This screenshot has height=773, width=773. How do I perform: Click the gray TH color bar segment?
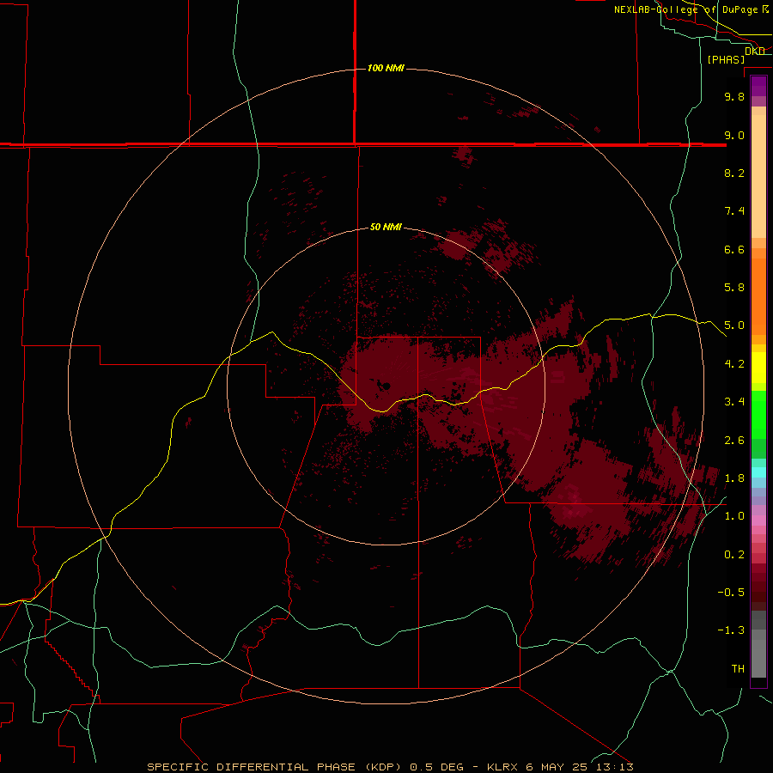[x=758, y=659]
